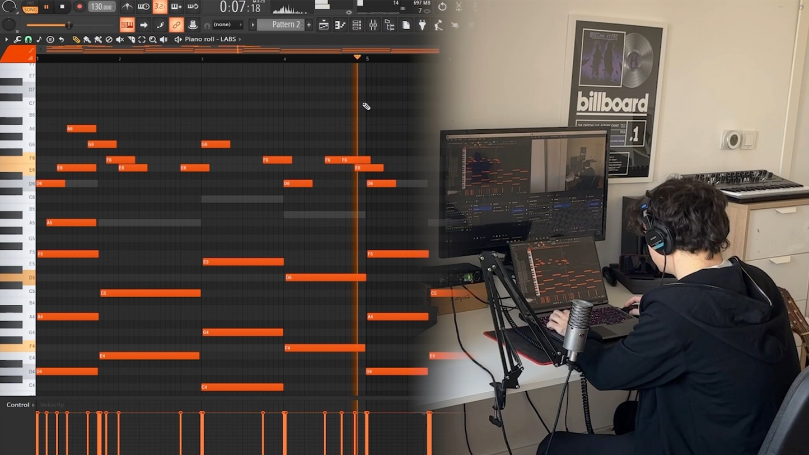809x455 pixels.
Task: Click the global snap magnet icon
Action: click(207, 25)
